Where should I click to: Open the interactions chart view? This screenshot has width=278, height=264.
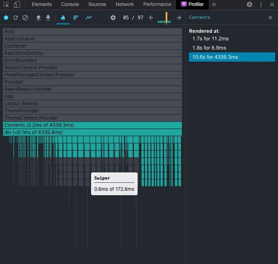point(88,18)
